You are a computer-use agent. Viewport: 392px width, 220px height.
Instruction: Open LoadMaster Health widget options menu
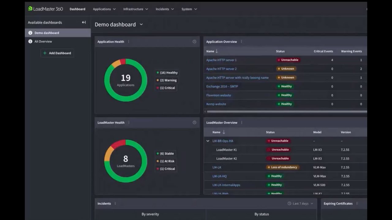[x=129, y=123]
